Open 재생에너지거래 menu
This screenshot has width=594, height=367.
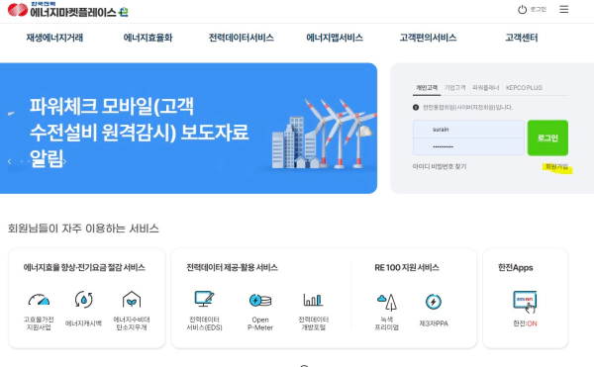[54, 38]
